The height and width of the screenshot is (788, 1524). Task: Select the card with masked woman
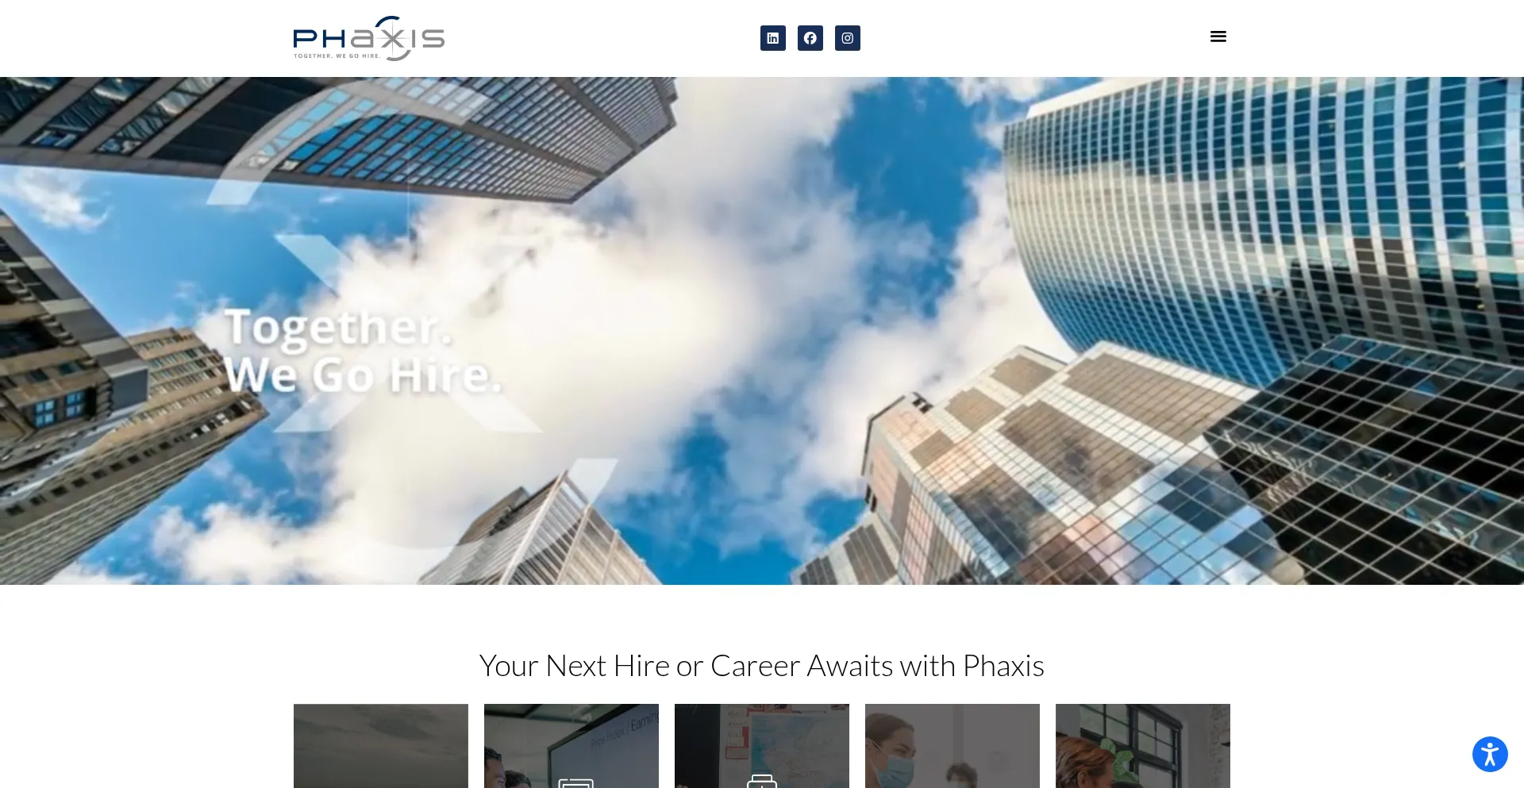pos(952,746)
